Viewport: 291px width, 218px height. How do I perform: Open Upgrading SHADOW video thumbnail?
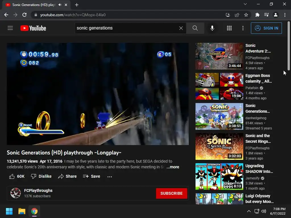pyautogui.click(x=219, y=177)
